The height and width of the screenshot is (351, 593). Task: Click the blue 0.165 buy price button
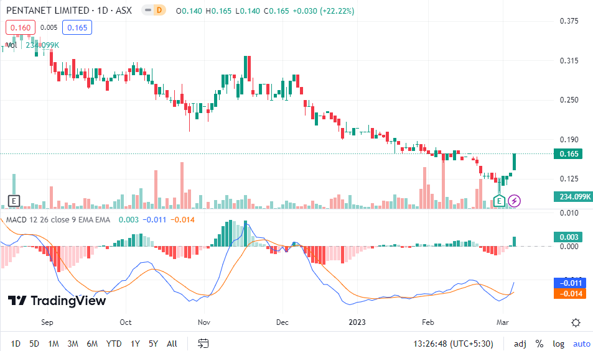click(77, 27)
